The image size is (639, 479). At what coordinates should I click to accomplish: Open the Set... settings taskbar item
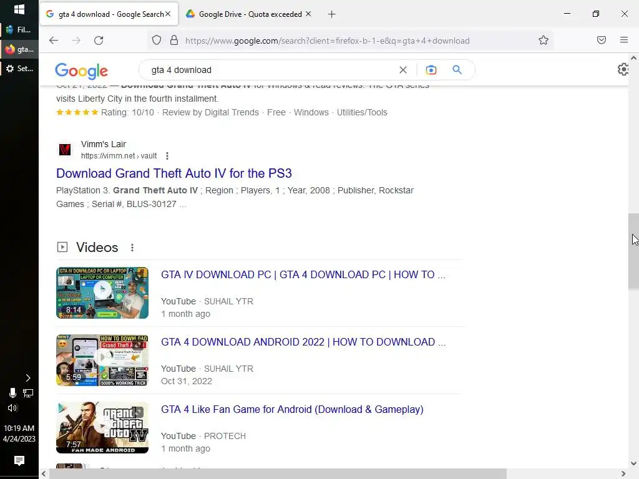point(19,69)
